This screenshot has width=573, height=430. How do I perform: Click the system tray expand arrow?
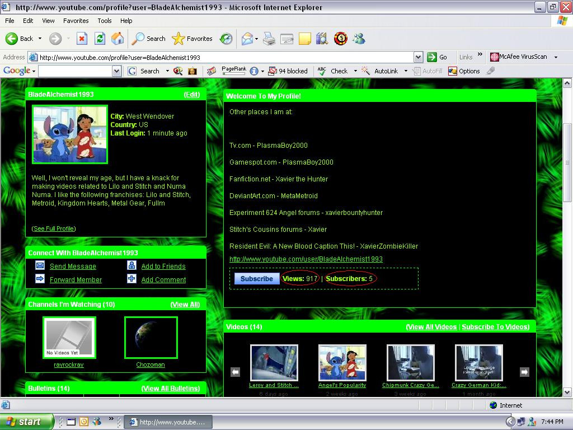pyautogui.click(x=510, y=422)
